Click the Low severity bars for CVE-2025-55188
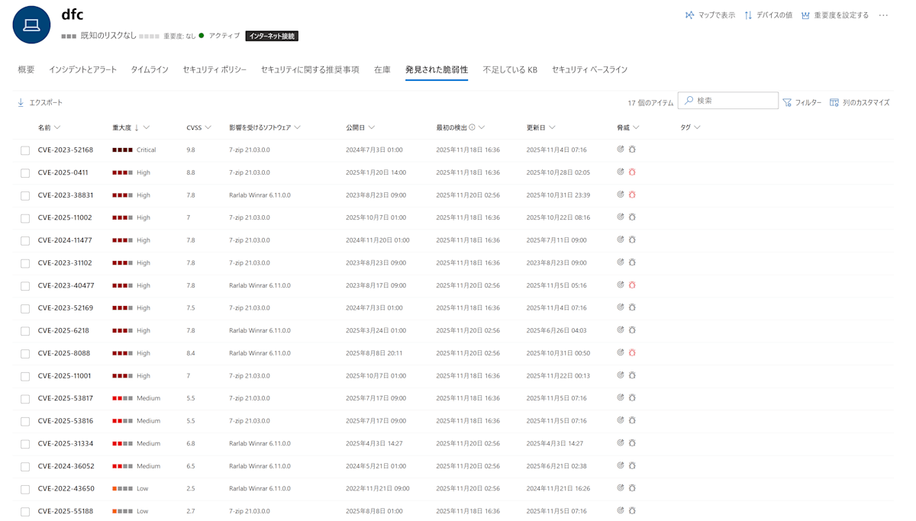 pyautogui.click(x=122, y=511)
